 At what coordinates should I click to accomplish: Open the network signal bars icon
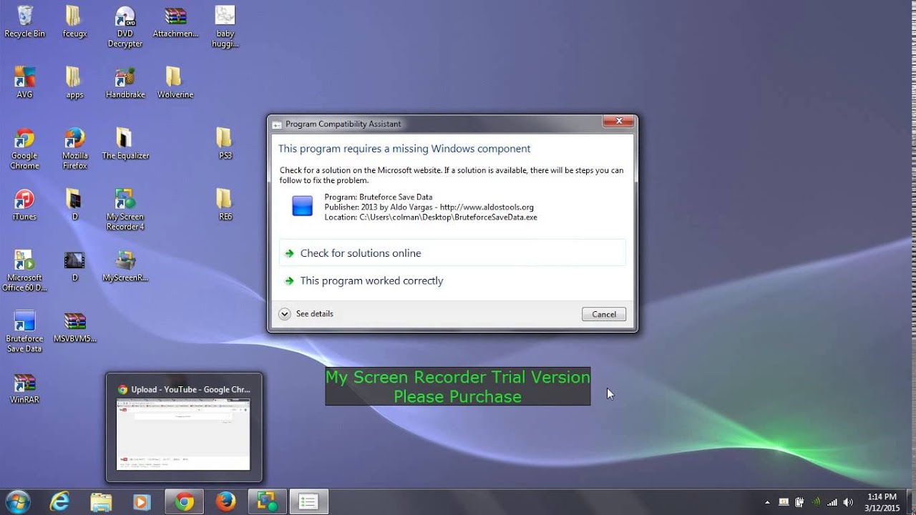point(832,502)
